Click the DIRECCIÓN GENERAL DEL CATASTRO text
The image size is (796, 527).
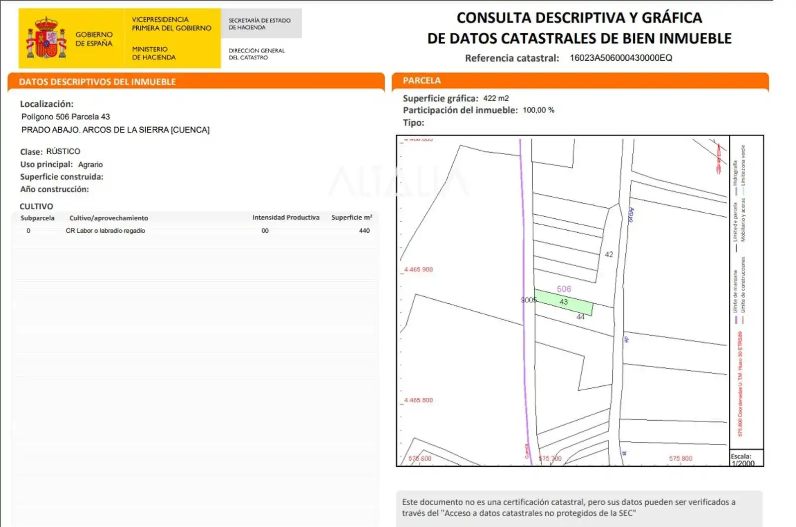257,54
